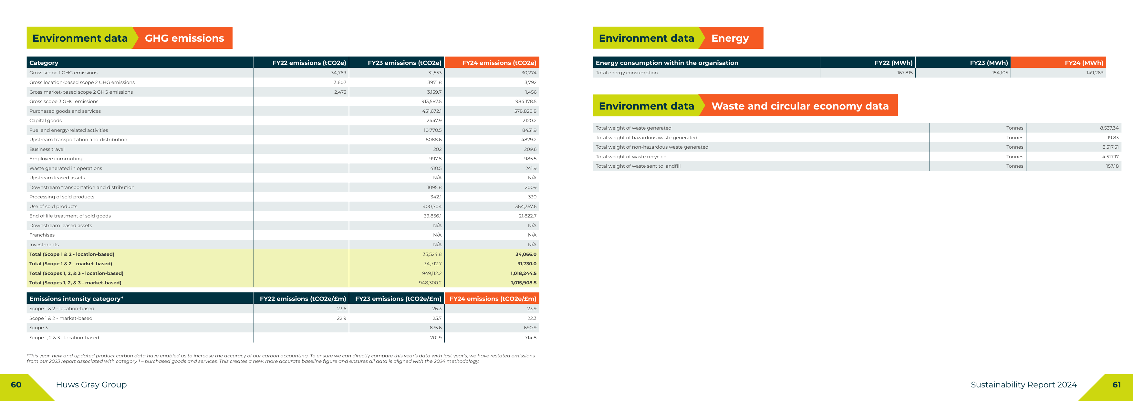This screenshot has width=1133, height=401.
Task: Click 'Total energy consumption' row label
Action: [626, 73]
